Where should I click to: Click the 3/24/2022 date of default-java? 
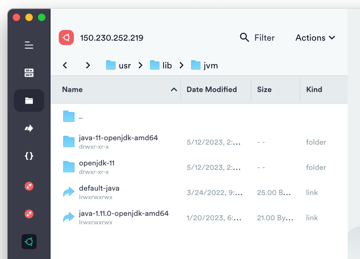pos(214,193)
